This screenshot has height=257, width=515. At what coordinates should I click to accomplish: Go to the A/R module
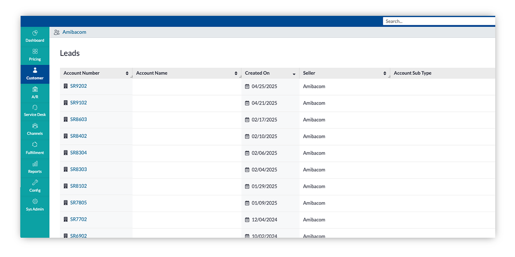[x=35, y=93]
